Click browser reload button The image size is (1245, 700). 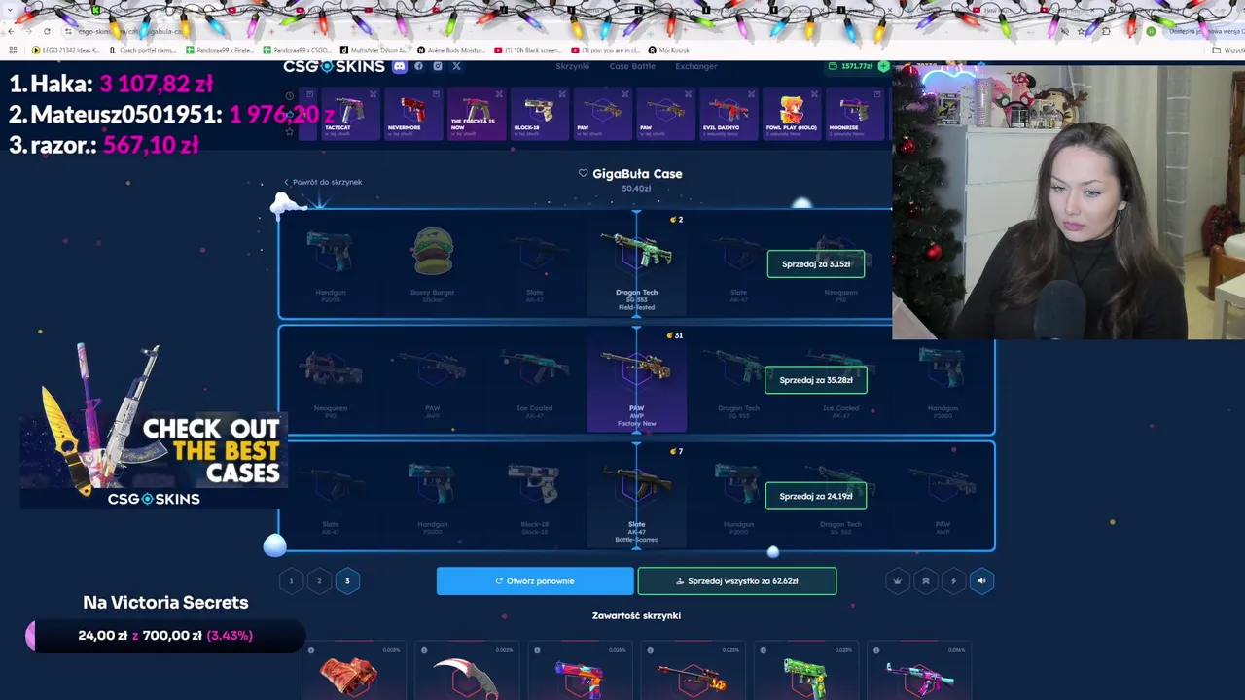pyautogui.click(x=47, y=31)
